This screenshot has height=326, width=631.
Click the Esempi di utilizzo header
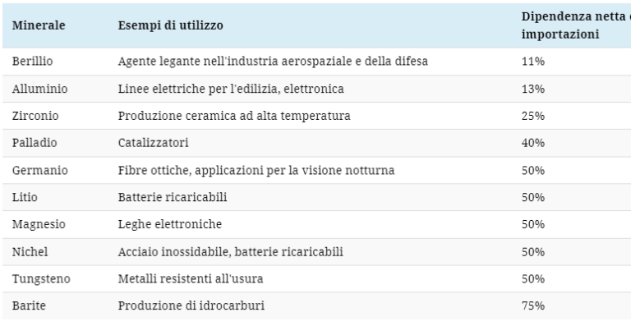(x=171, y=25)
